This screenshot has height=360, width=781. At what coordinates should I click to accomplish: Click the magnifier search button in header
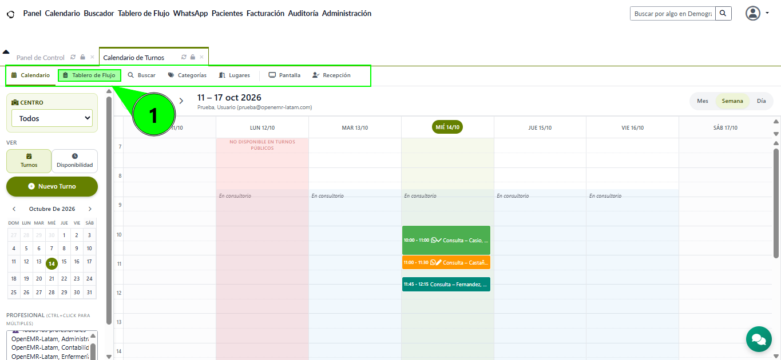click(x=723, y=13)
